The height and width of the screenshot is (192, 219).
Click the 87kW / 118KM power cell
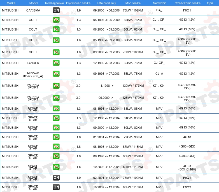click(133, 147)
